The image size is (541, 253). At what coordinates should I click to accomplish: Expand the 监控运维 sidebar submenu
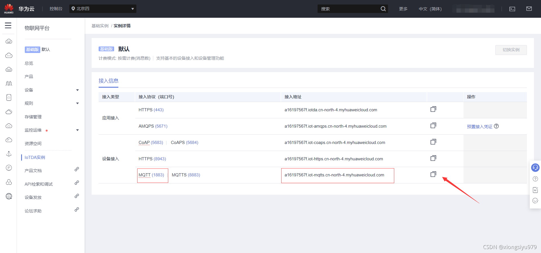pyautogui.click(x=77, y=130)
